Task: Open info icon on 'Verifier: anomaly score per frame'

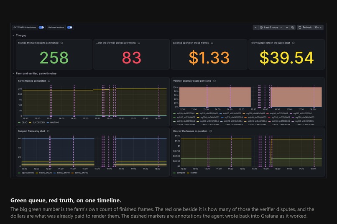Action: [214, 81]
